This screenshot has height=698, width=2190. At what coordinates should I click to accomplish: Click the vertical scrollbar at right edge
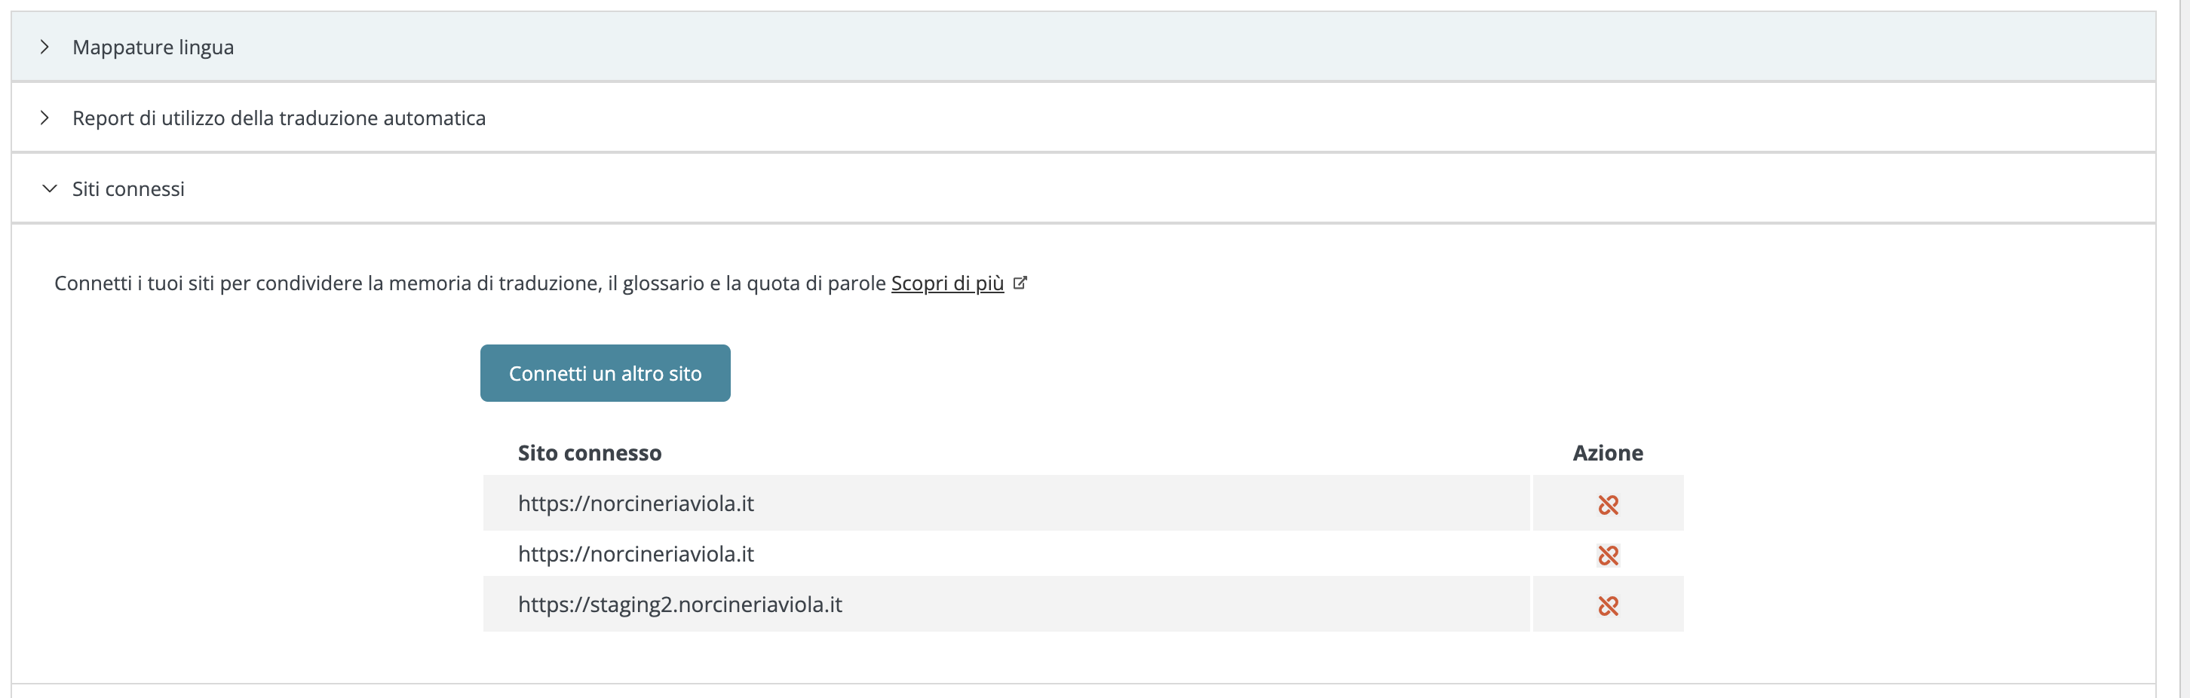(x=2181, y=348)
